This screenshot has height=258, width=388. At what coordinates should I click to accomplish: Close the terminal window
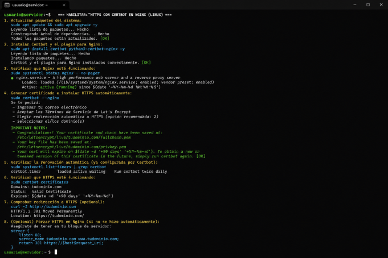[x=381, y=5]
